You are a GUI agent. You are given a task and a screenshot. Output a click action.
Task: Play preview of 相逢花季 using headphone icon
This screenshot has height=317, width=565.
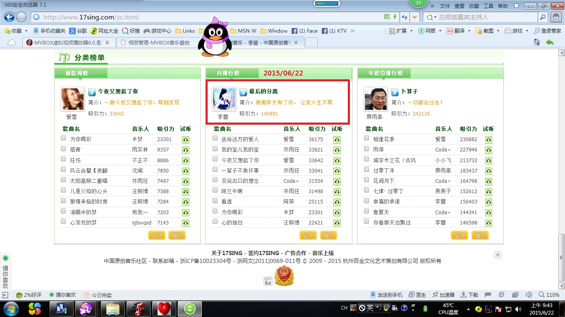488,140
